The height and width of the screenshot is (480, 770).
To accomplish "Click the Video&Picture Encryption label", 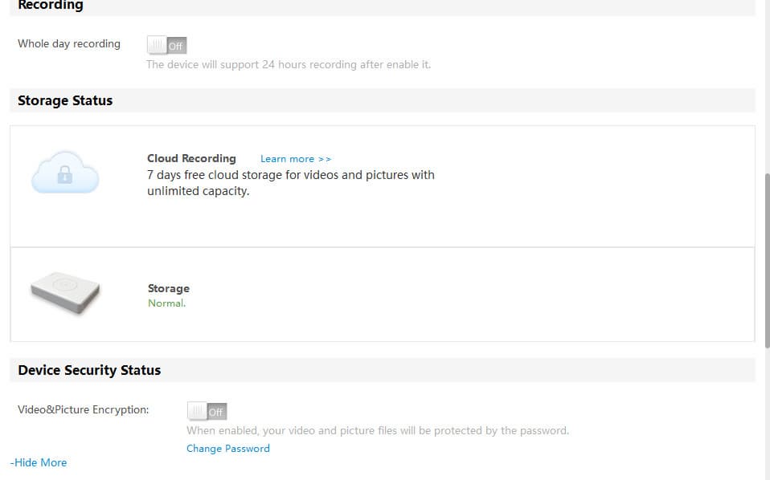I will [x=84, y=409].
